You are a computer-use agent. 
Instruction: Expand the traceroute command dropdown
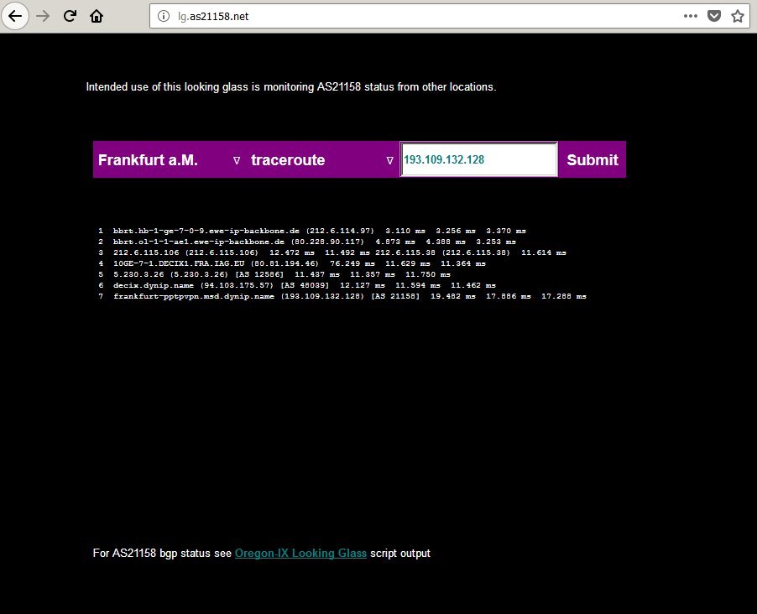pyautogui.click(x=321, y=160)
